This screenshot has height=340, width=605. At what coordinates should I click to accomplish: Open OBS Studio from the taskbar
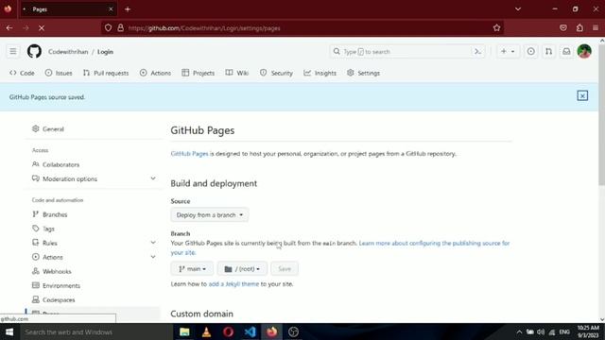[x=294, y=331]
